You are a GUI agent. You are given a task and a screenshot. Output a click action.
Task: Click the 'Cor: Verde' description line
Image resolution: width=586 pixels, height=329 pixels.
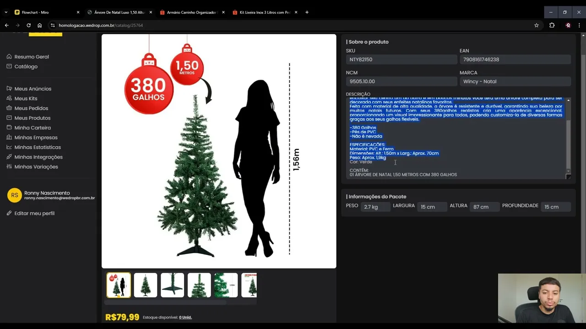(361, 162)
